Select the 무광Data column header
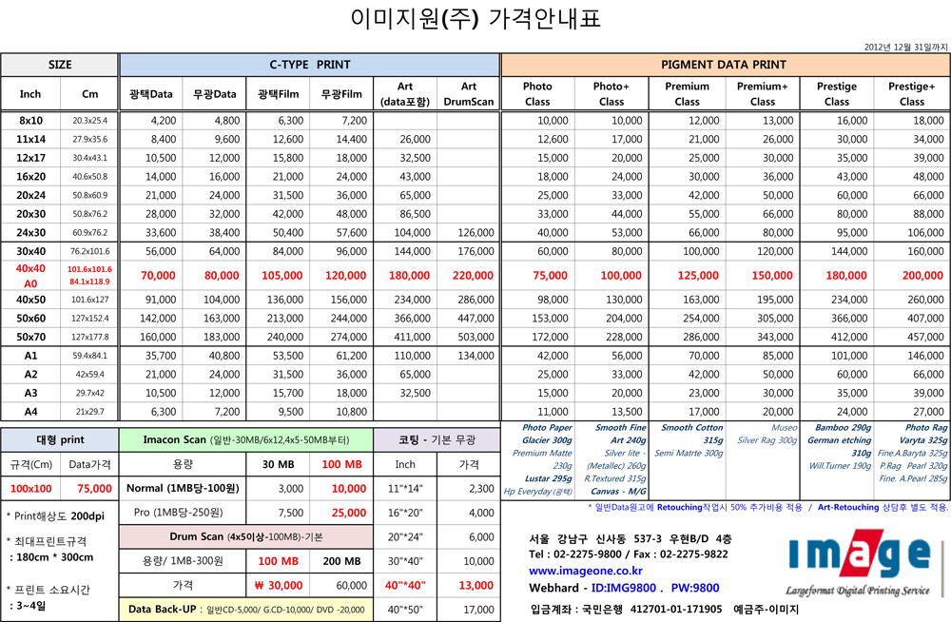This screenshot has width=951, height=622. point(215,94)
